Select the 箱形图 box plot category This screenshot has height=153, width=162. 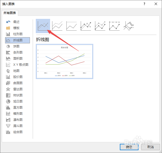[x=17, y=113]
